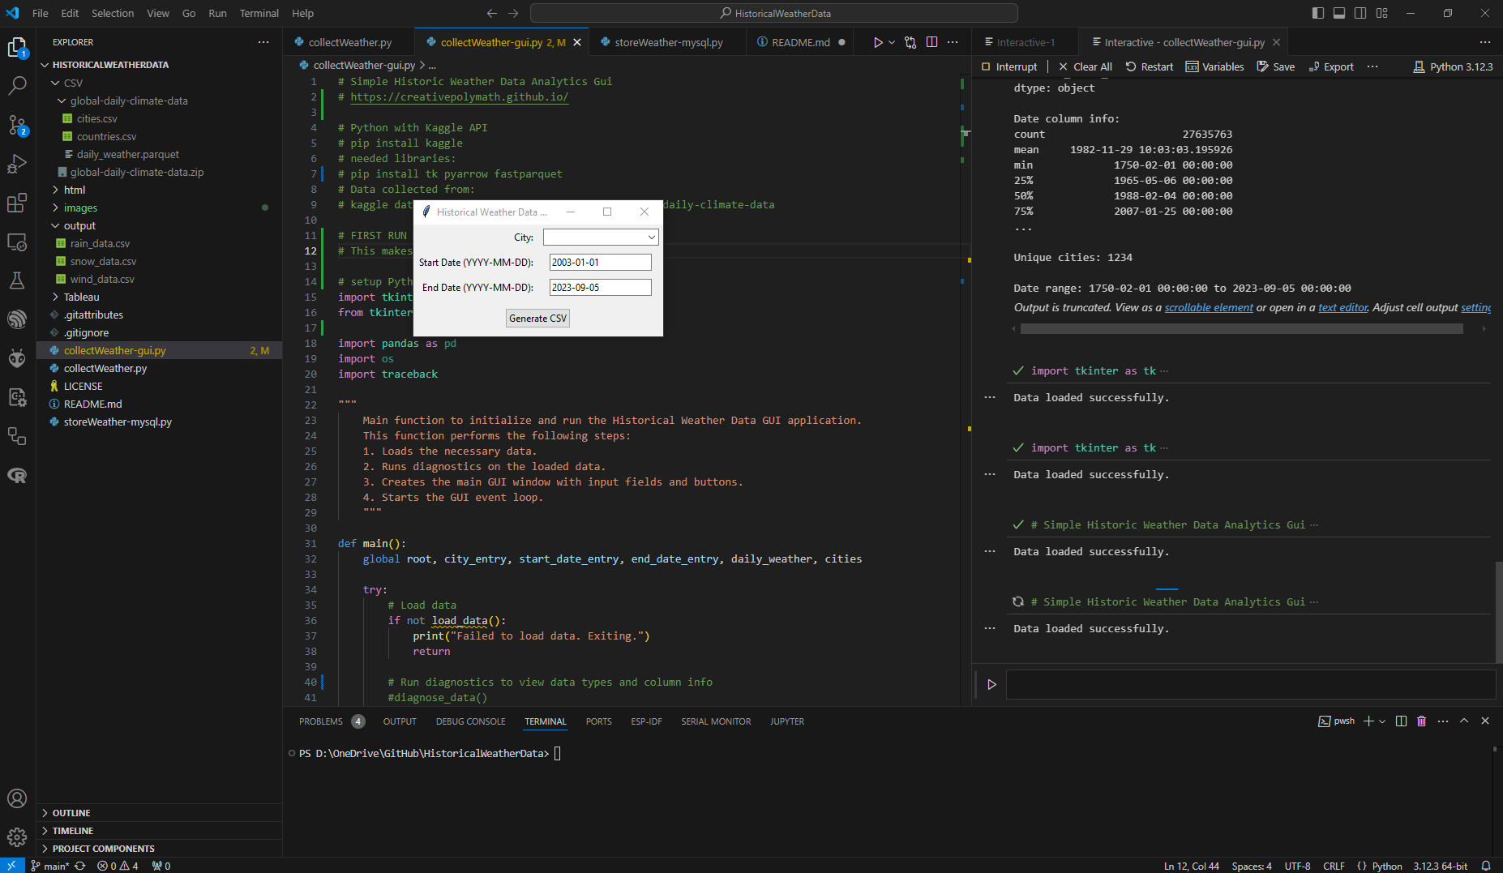Toggle the secondary side bar layout
The height and width of the screenshot is (873, 1503).
click(1360, 13)
